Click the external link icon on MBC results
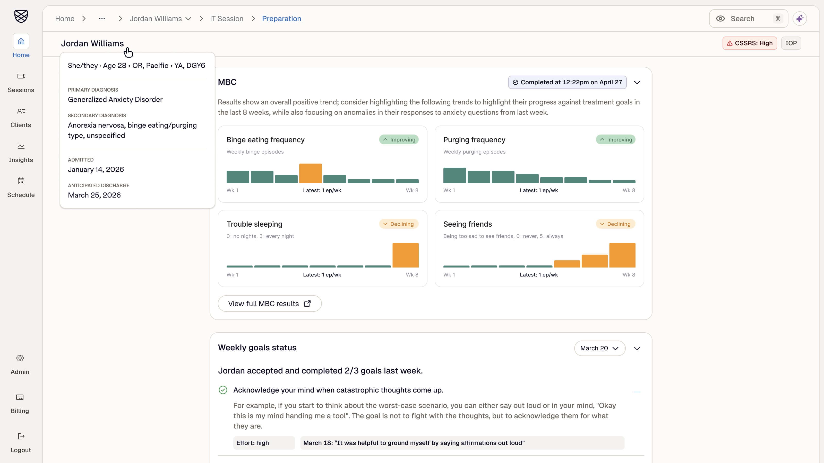The height and width of the screenshot is (463, 824). coord(307,304)
